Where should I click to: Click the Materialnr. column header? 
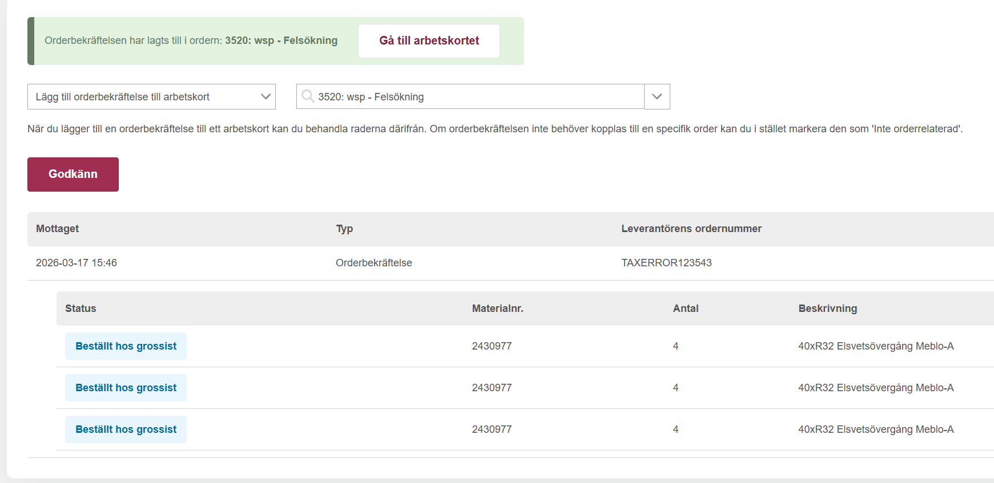[x=497, y=309]
